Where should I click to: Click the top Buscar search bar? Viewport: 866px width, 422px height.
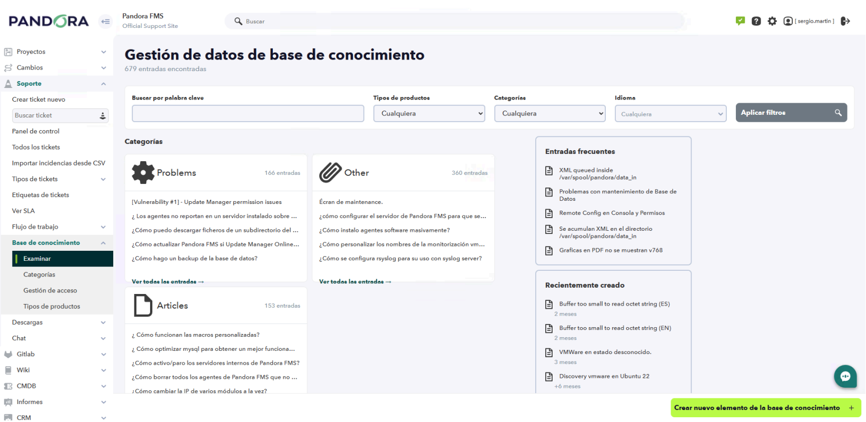click(x=455, y=21)
